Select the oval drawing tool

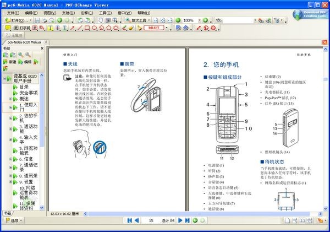(94, 28)
